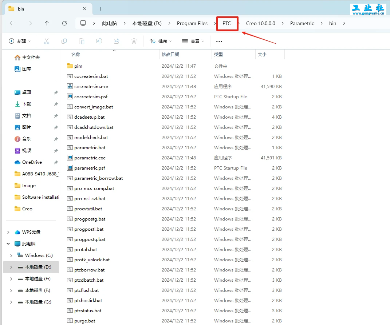
Task: Sort by 修改日期 column header
Action: (x=170, y=55)
